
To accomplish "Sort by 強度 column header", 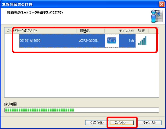I will pos(142,31).
